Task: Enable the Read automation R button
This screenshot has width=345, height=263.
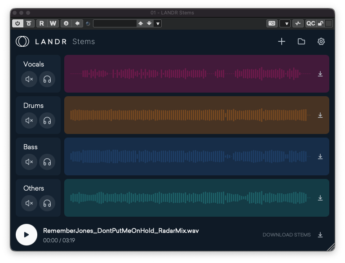Action: (42, 23)
